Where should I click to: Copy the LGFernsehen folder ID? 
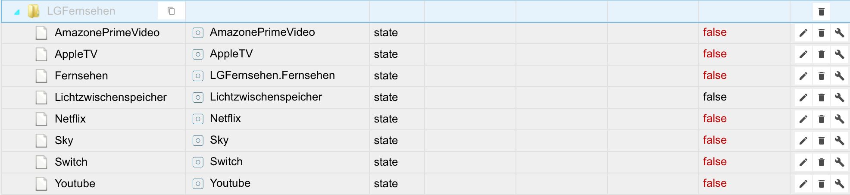click(x=171, y=11)
